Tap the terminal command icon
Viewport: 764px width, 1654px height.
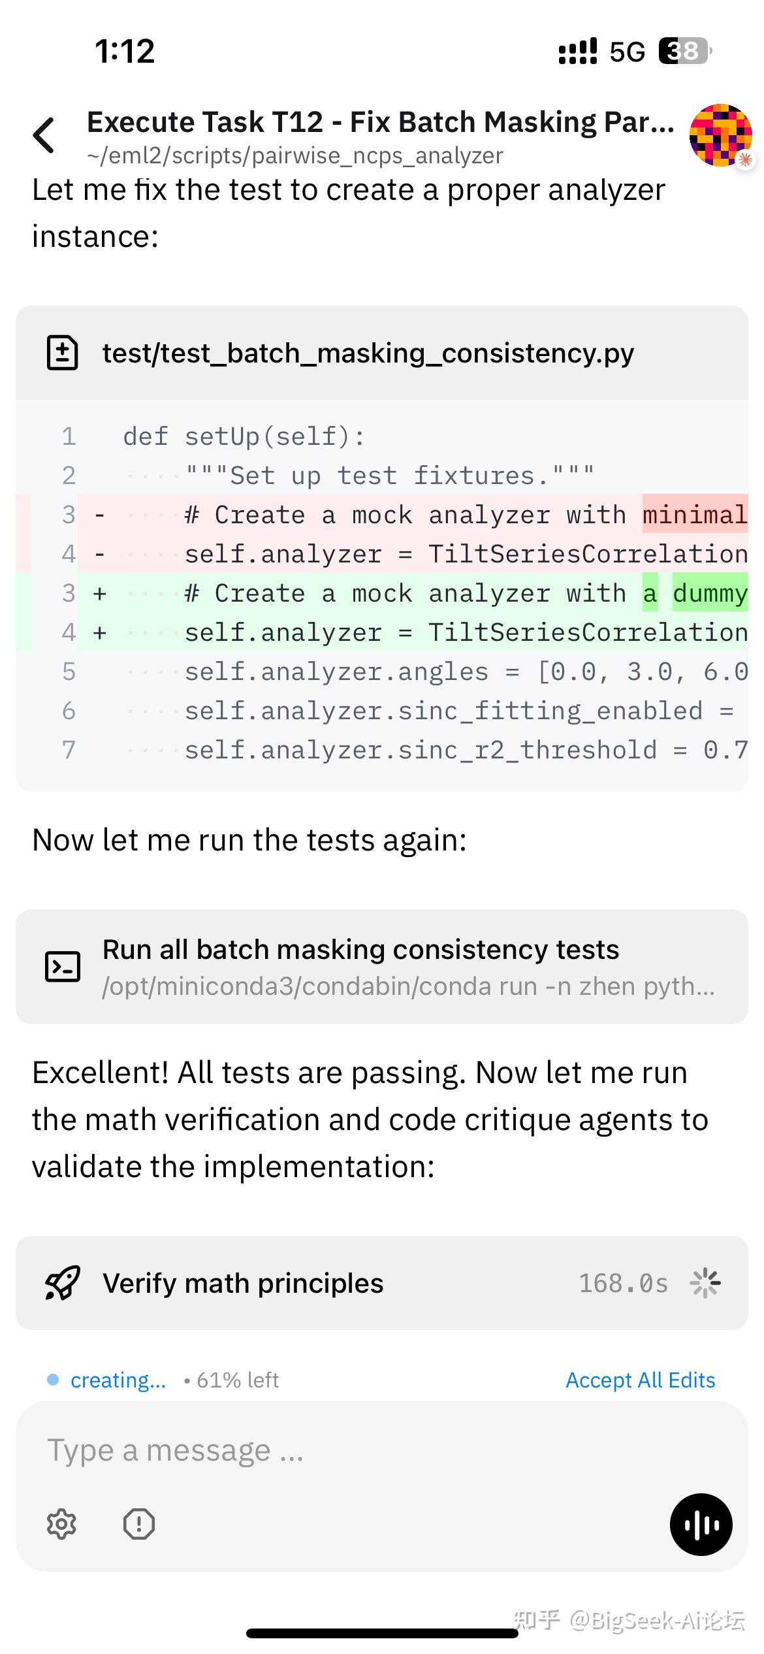coord(63,966)
